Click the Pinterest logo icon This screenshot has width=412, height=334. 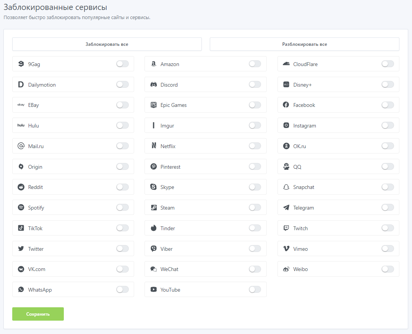point(154,166)
